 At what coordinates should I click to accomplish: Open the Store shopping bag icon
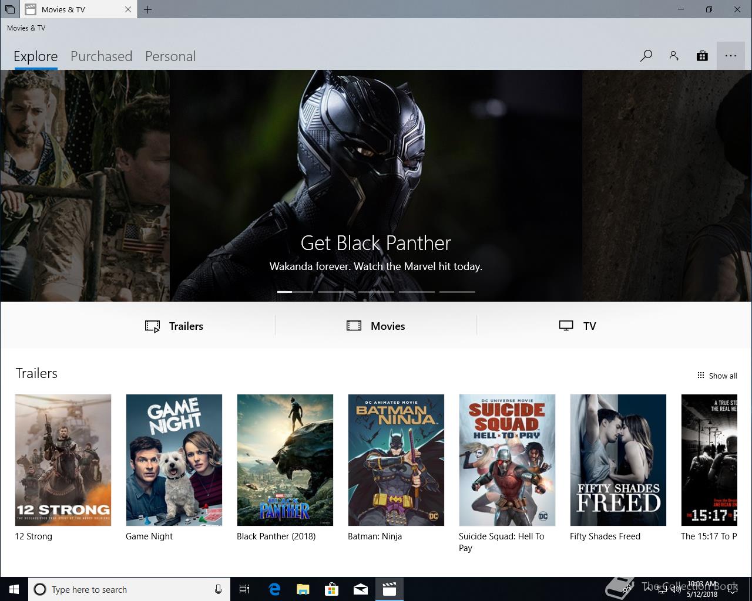coord(702,56)
